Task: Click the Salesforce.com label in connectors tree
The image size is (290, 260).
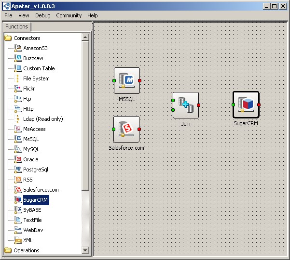Action: click(x=41, y=190)
